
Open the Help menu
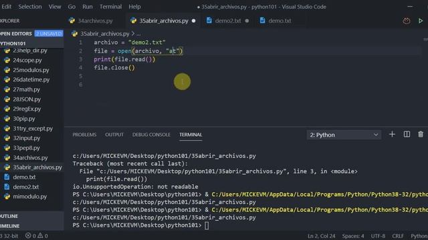point(134,7)
